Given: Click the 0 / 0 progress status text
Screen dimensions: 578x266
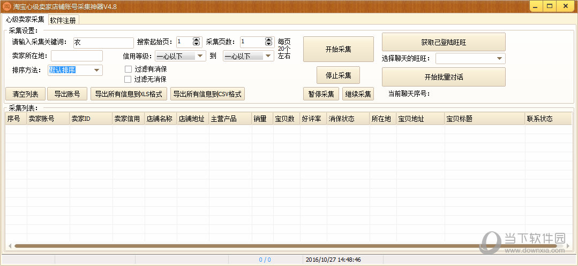Looking at the screenshot, I should 265,260.
